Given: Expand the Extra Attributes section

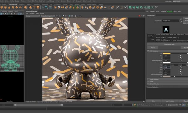Looking at the screenshot, I should pos(148,84).
